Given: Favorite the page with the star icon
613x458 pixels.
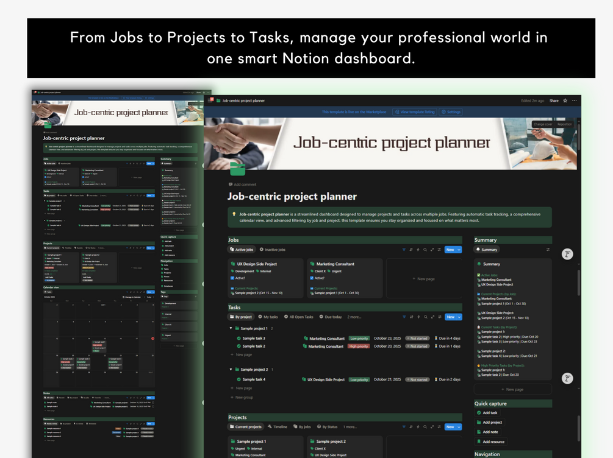Looking at the screenshot, I should (565, 100).
